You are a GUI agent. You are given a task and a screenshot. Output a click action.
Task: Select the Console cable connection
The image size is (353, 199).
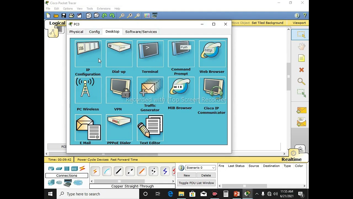click(x=107, y=172)
